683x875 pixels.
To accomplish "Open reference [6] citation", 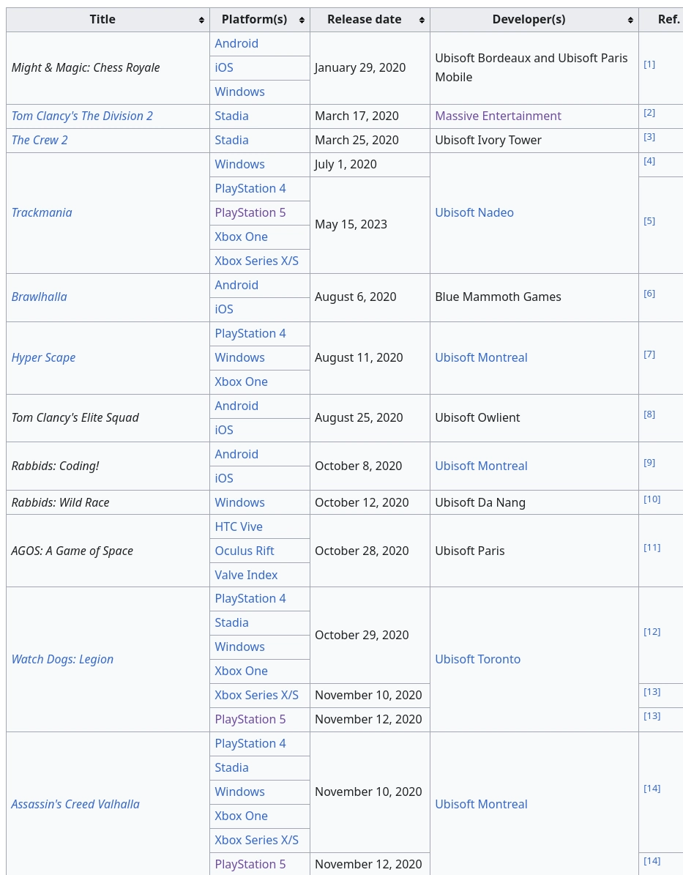I will point(649,294).
